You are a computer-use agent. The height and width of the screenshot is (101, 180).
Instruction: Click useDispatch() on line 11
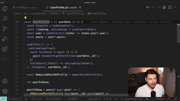coord(62,26)
